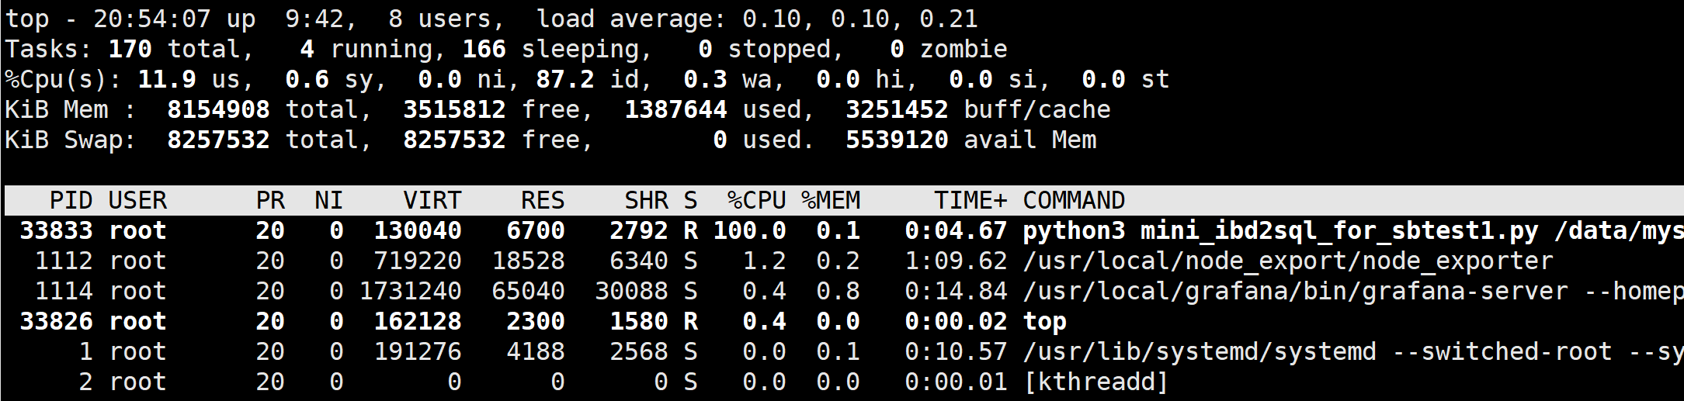The image size is (1684, 401).
Task: Click the 0:10.57 TIME+ value
Action: click(956, 351)
